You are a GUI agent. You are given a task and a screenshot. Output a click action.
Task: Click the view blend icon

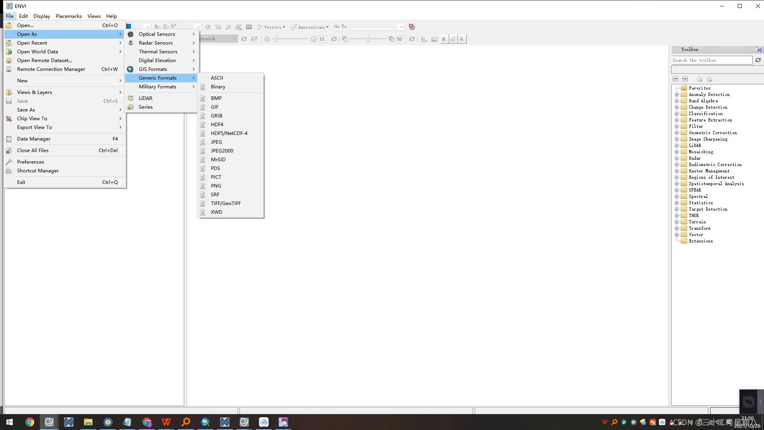[444, 39]
